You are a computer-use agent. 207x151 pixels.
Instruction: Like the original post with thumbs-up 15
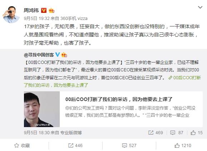click(197, 132)
